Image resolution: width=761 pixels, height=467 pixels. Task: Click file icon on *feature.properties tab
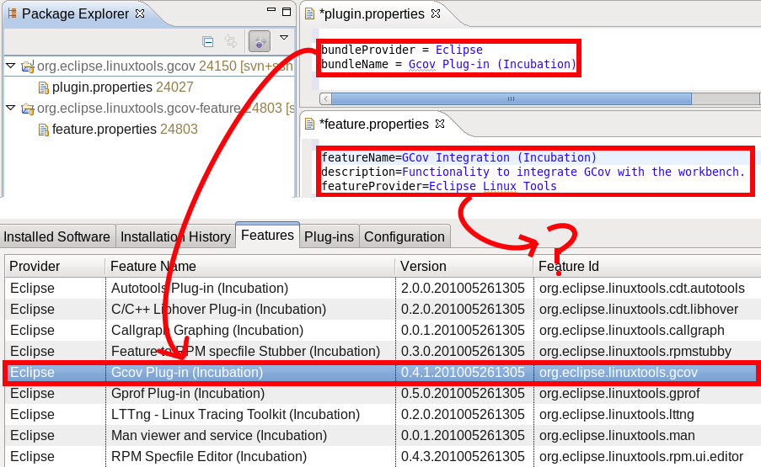pos(309,125)
